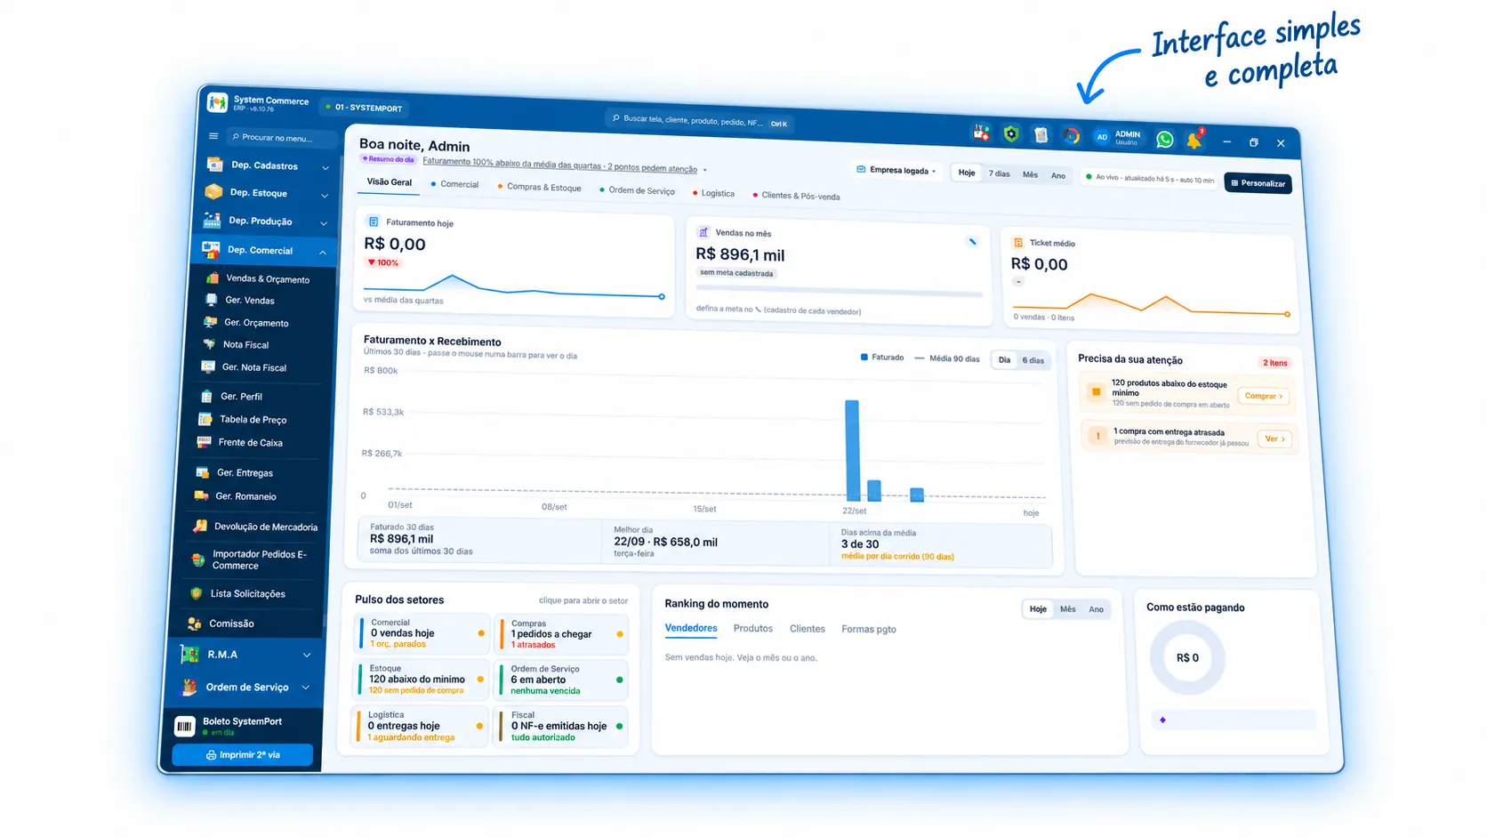
Task: Click Comprar for products below stock
Action: click(1263, 396)
